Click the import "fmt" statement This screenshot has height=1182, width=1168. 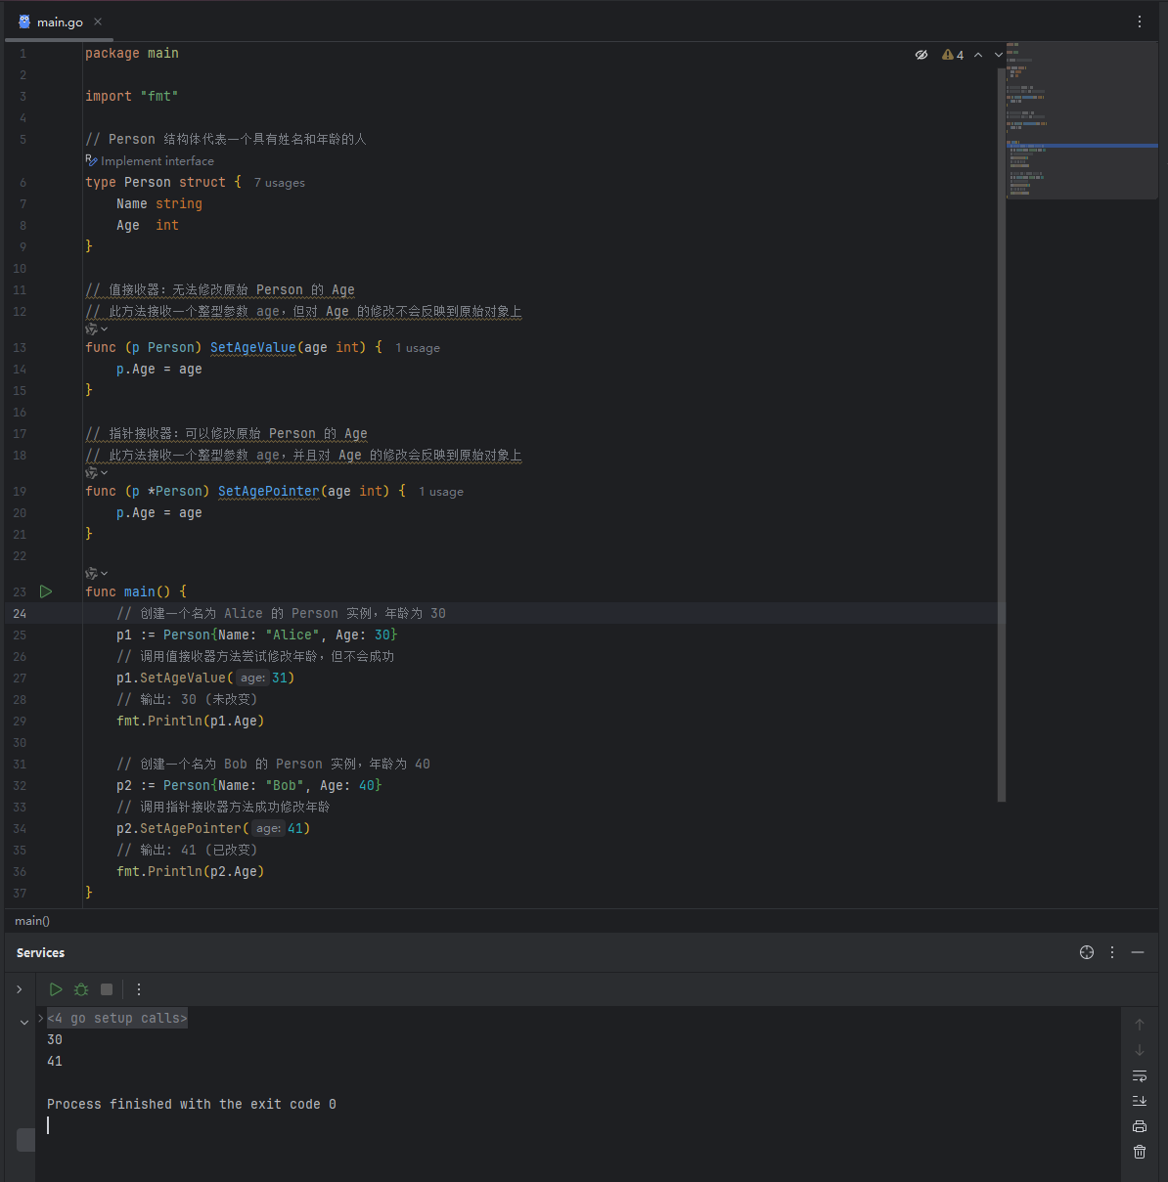tap(132, 97)
